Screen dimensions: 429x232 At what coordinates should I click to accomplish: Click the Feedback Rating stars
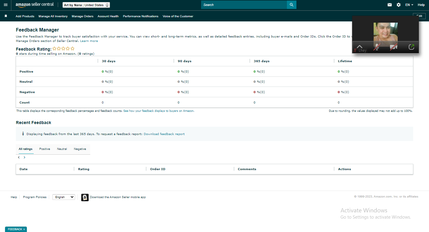(x=63, y=48)
